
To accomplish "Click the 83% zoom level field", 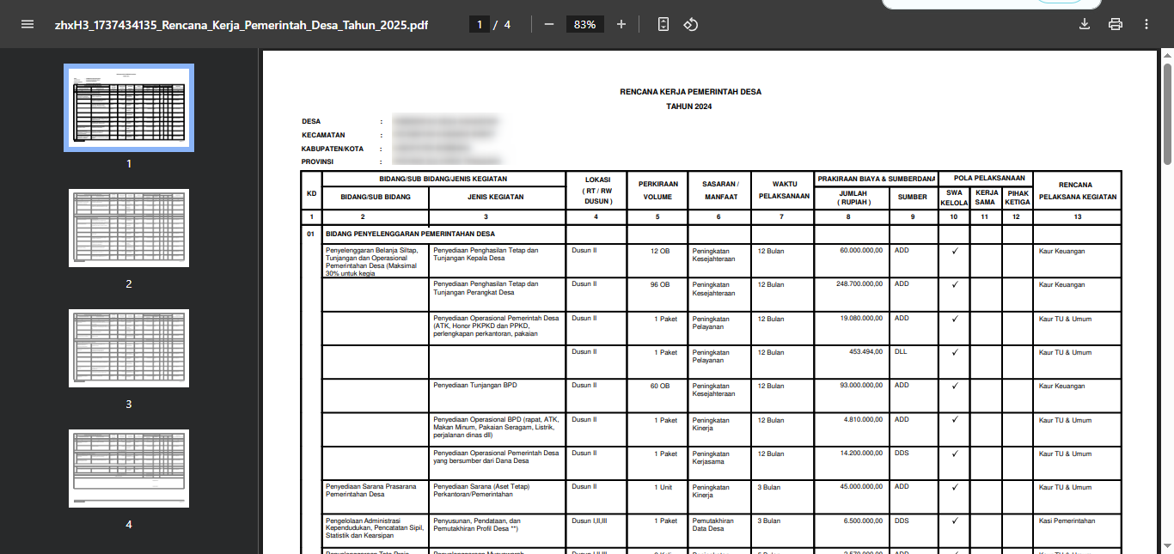I will click(585, 24).
